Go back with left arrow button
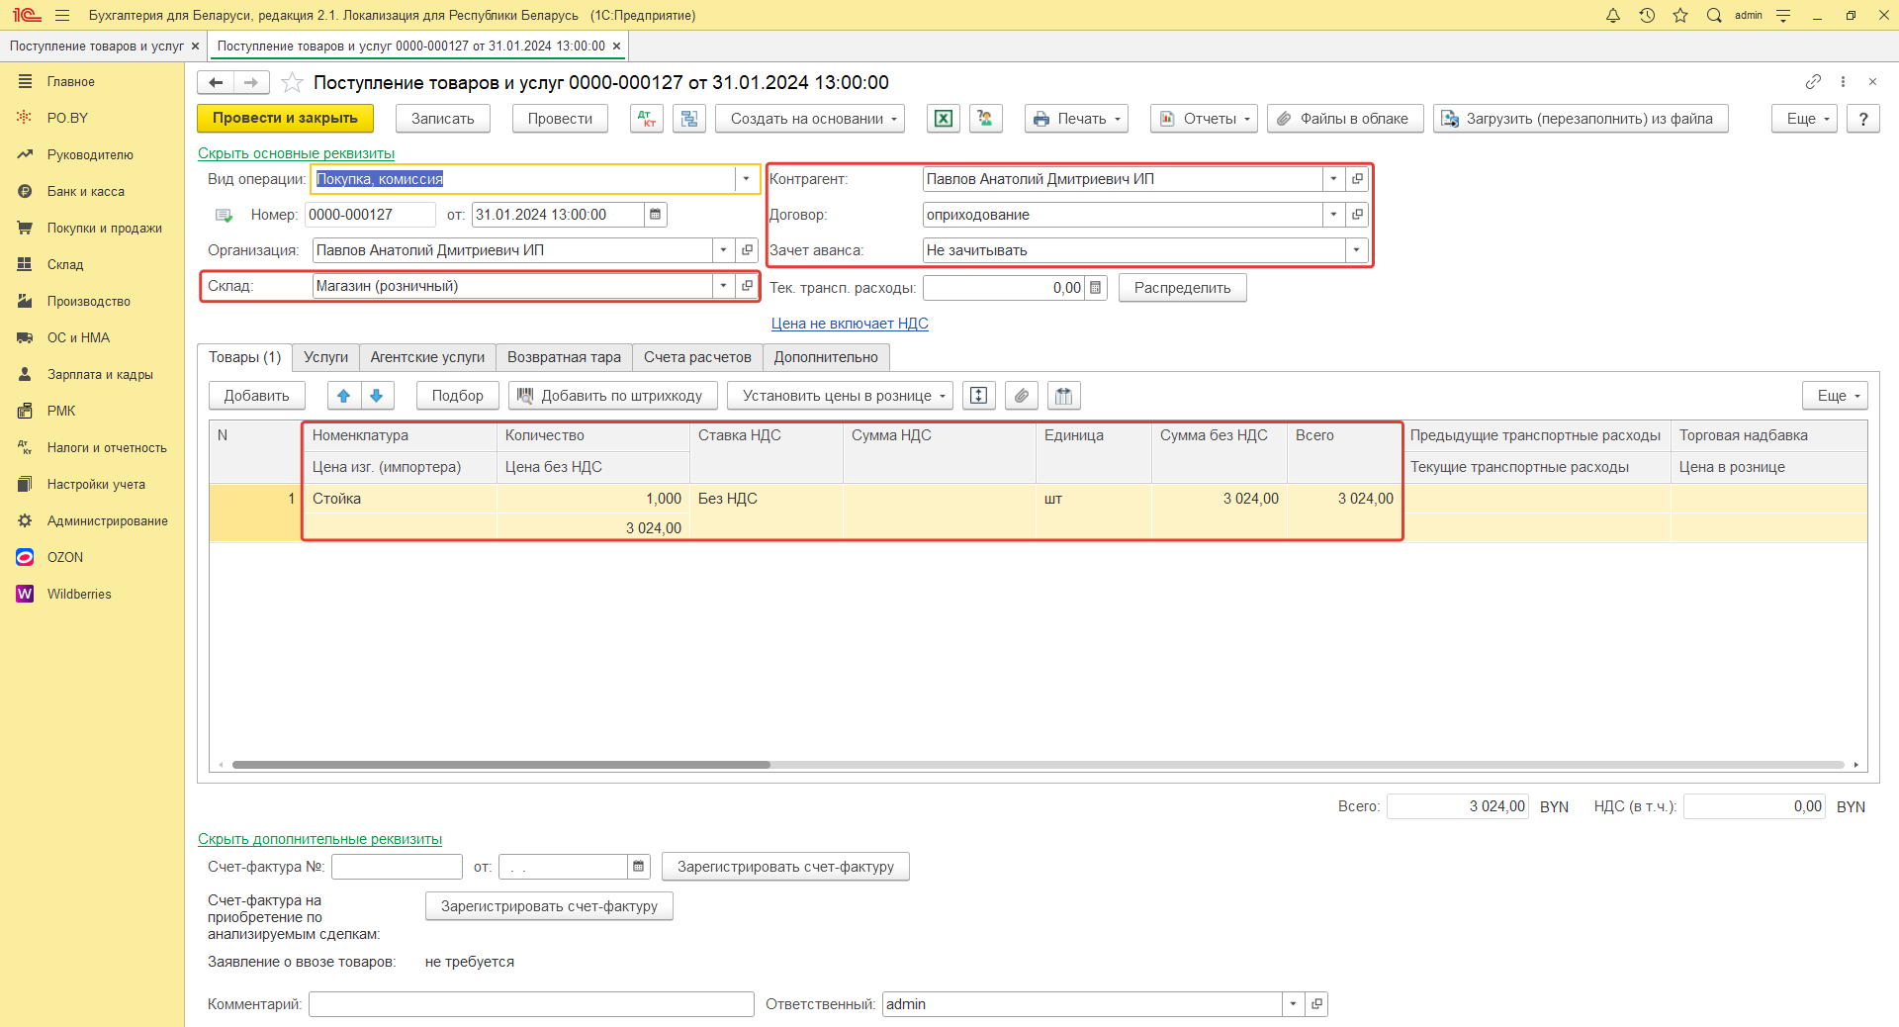1899x1027 pixels. 216,82
